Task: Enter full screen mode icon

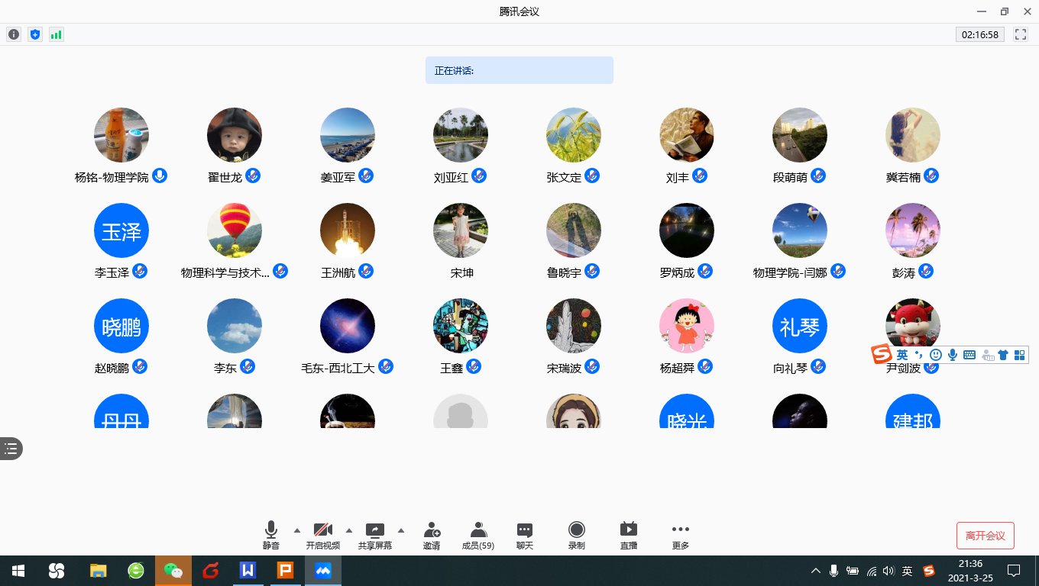Action: tap(1020, 34)
